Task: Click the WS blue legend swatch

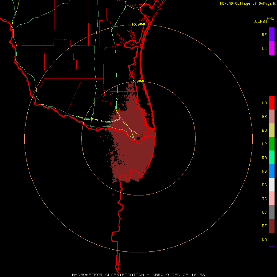Action: [x=272, y=171]
